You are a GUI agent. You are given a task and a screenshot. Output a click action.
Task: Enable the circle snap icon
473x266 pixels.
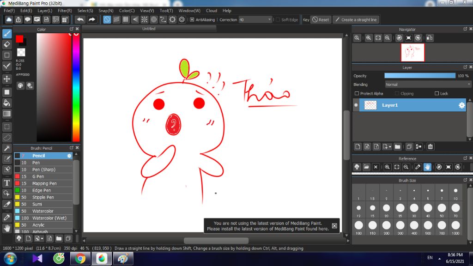(153, 19)
